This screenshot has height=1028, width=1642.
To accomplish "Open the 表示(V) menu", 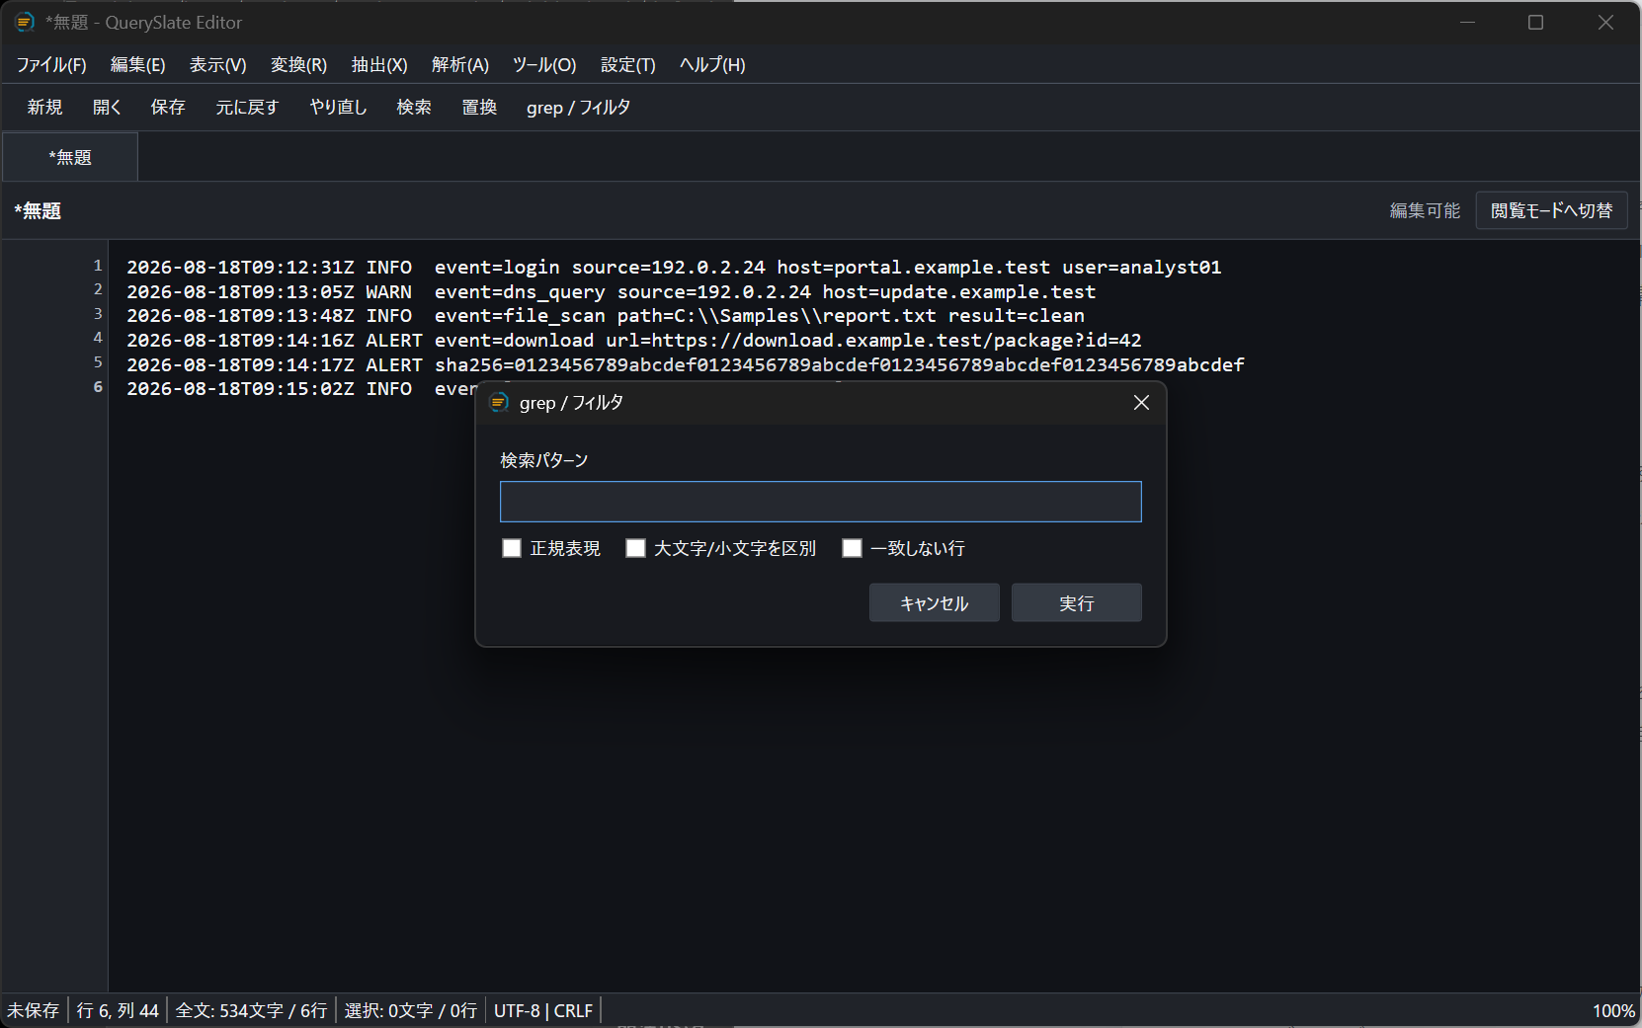I will pos(217,65).
